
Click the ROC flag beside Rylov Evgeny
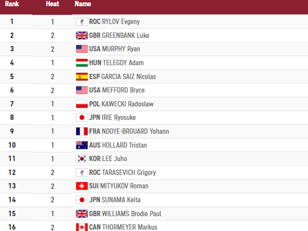(x=82, y=22)
